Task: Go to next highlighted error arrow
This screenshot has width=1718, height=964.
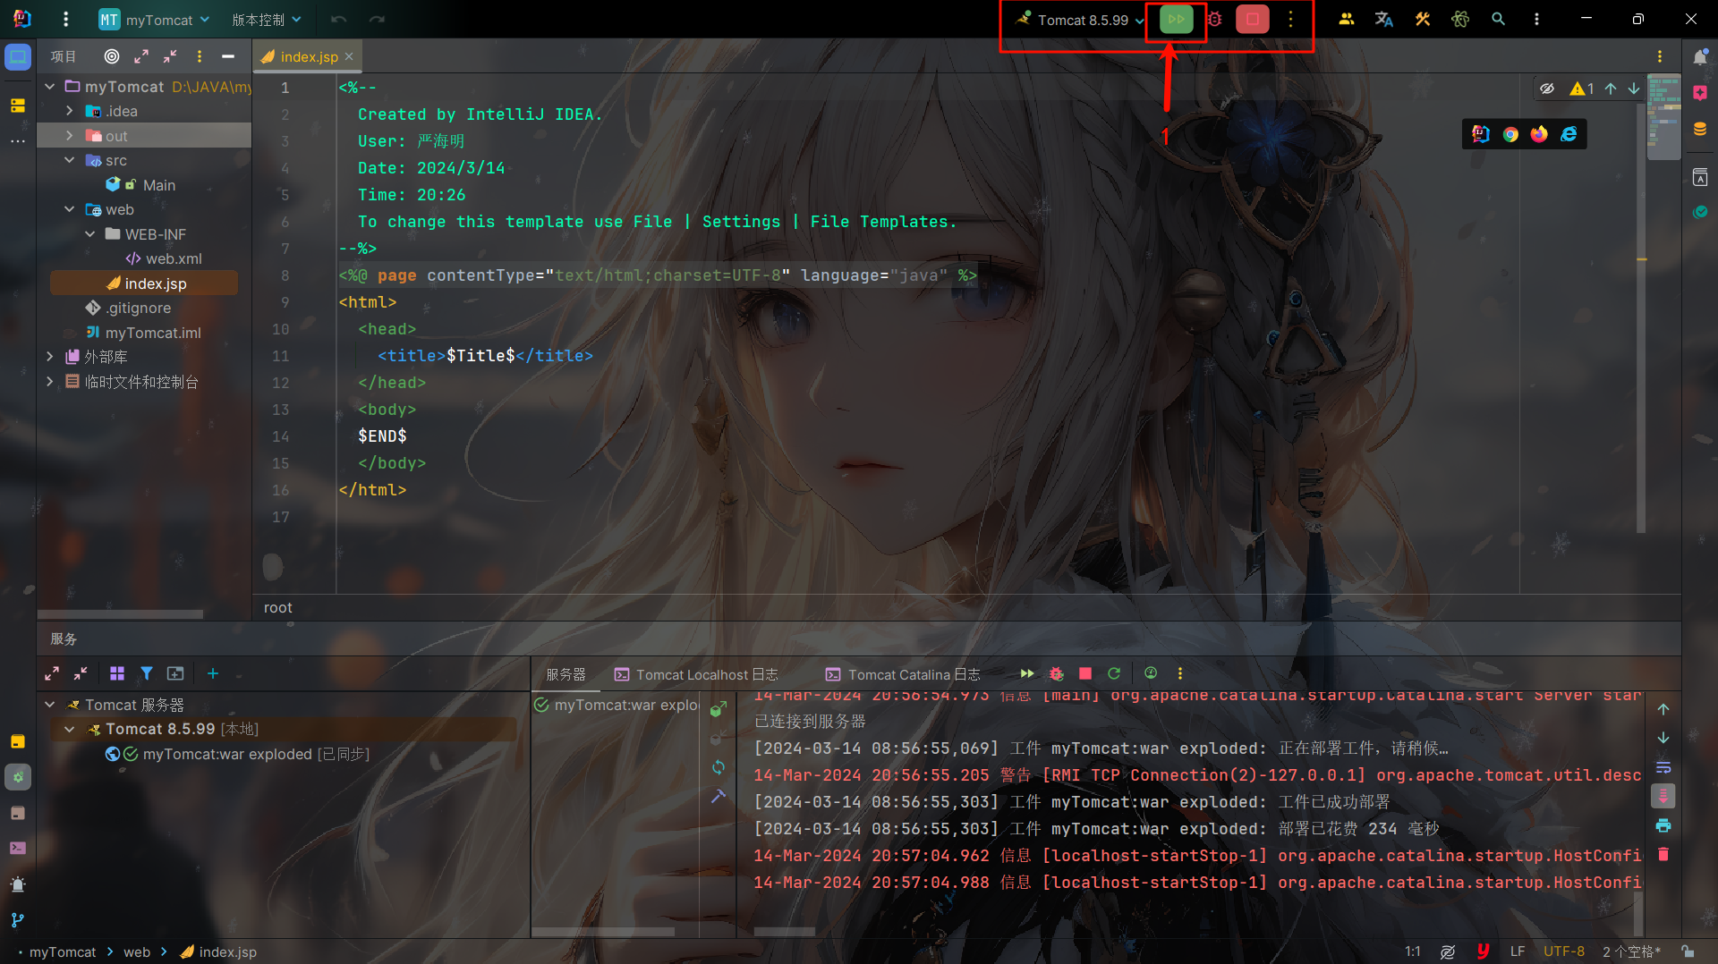Action: (1634, 89)
